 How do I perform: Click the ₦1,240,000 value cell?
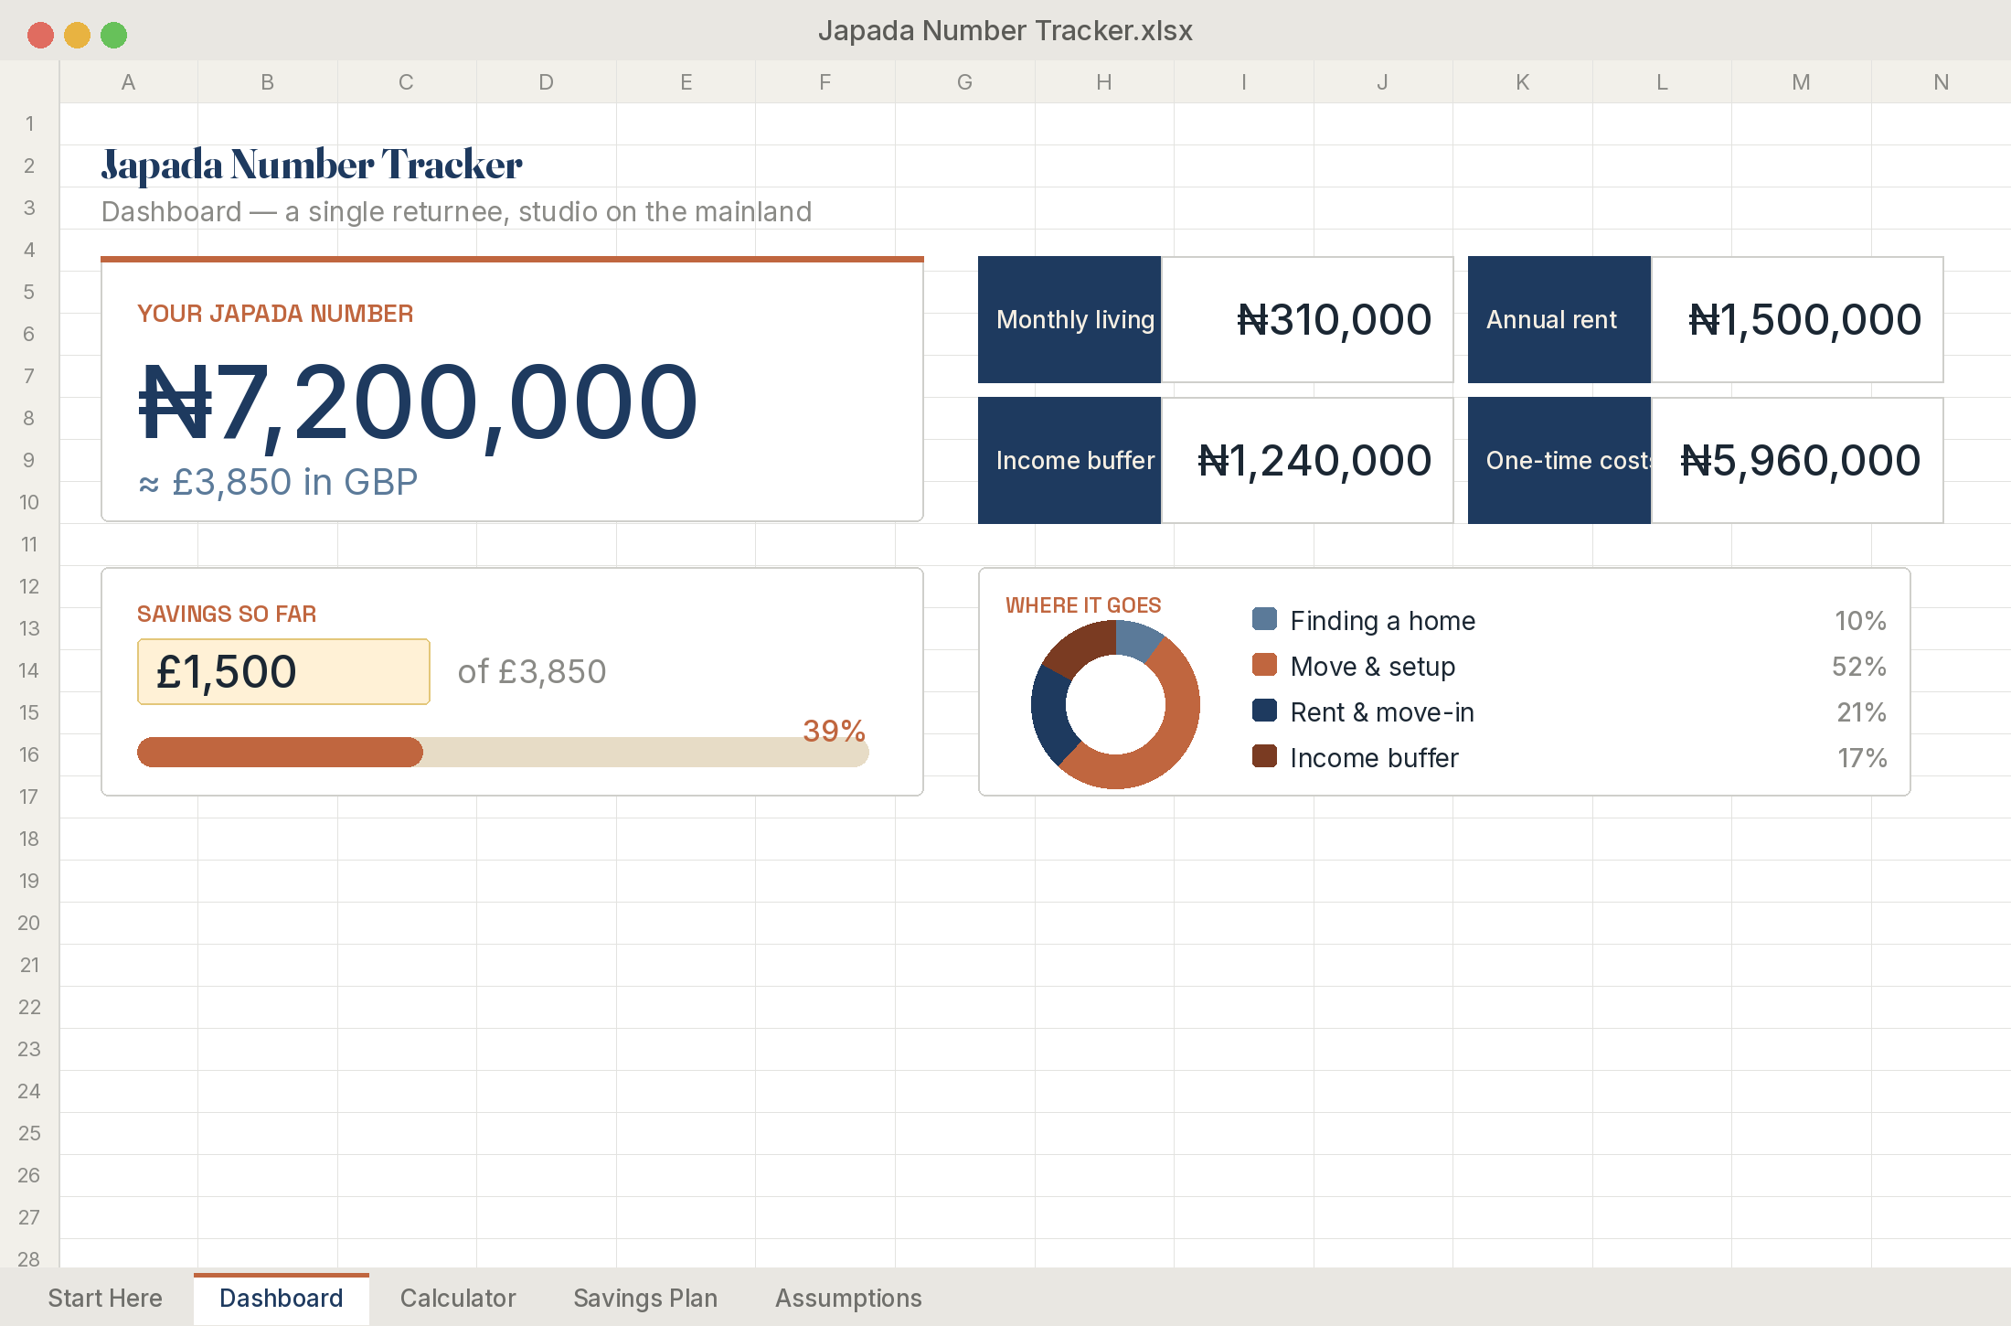(x=1307, y=460)
